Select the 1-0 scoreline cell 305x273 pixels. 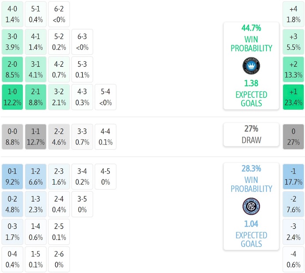click(12, 97)
